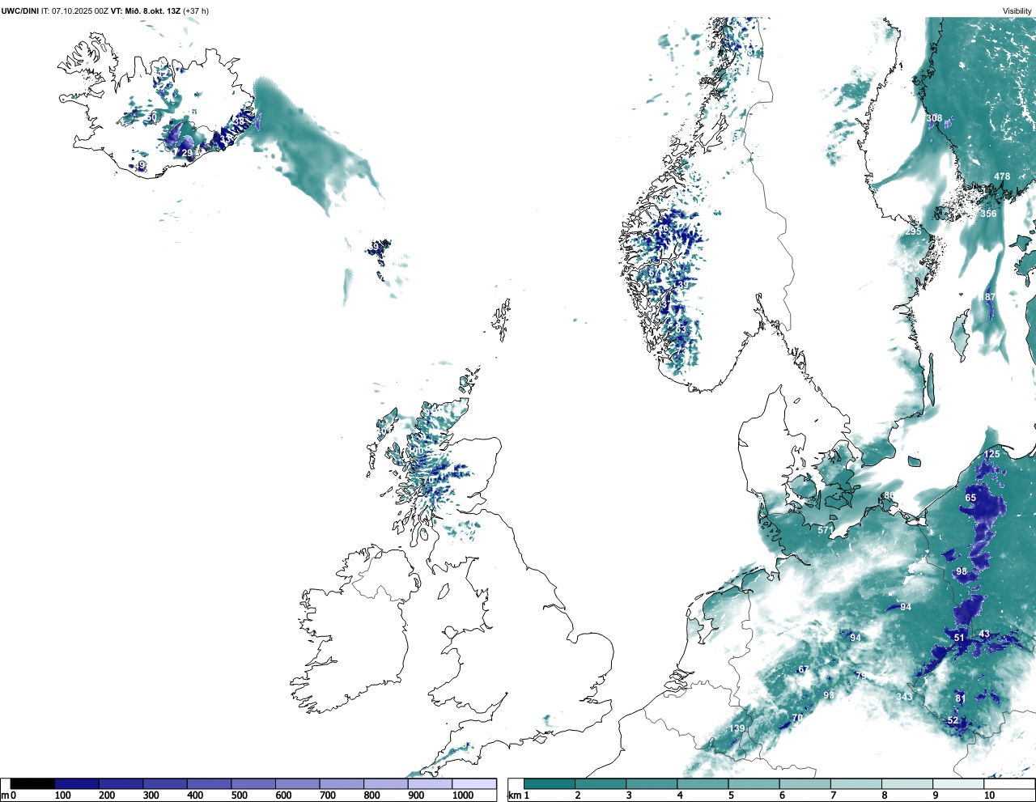
Task: Click the 9–10 km lightest swatch
Action: (958, 783)
